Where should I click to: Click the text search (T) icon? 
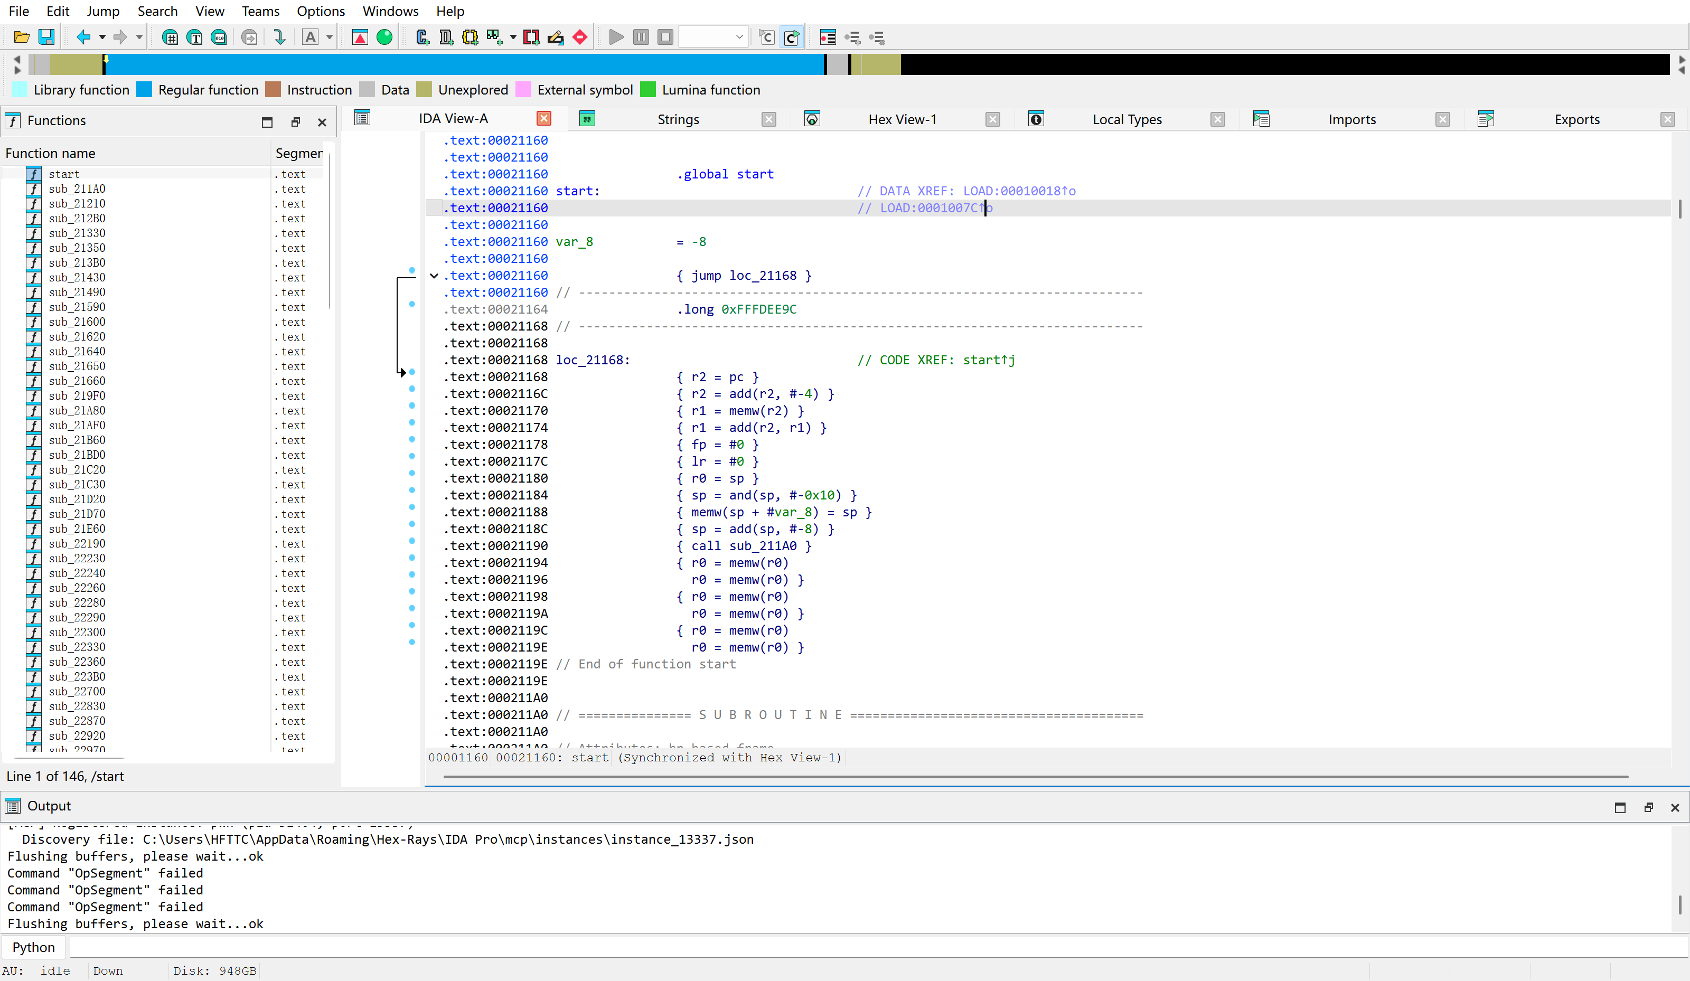pos(194,37)
